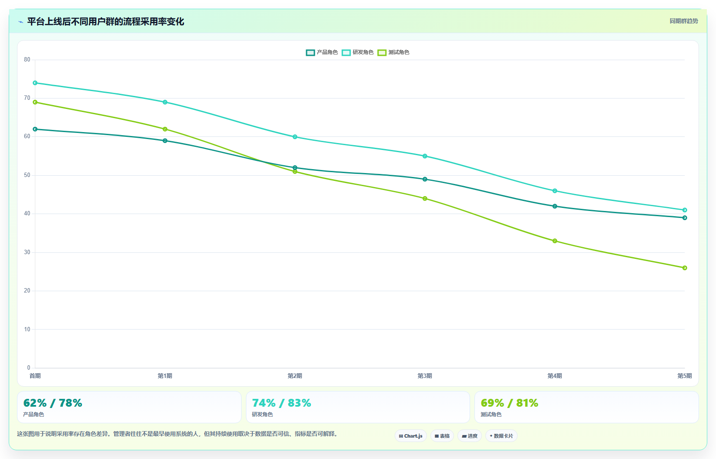Click the 测试角色 legend label
This screenshot has height=459, width=716.
pos(399,52)
